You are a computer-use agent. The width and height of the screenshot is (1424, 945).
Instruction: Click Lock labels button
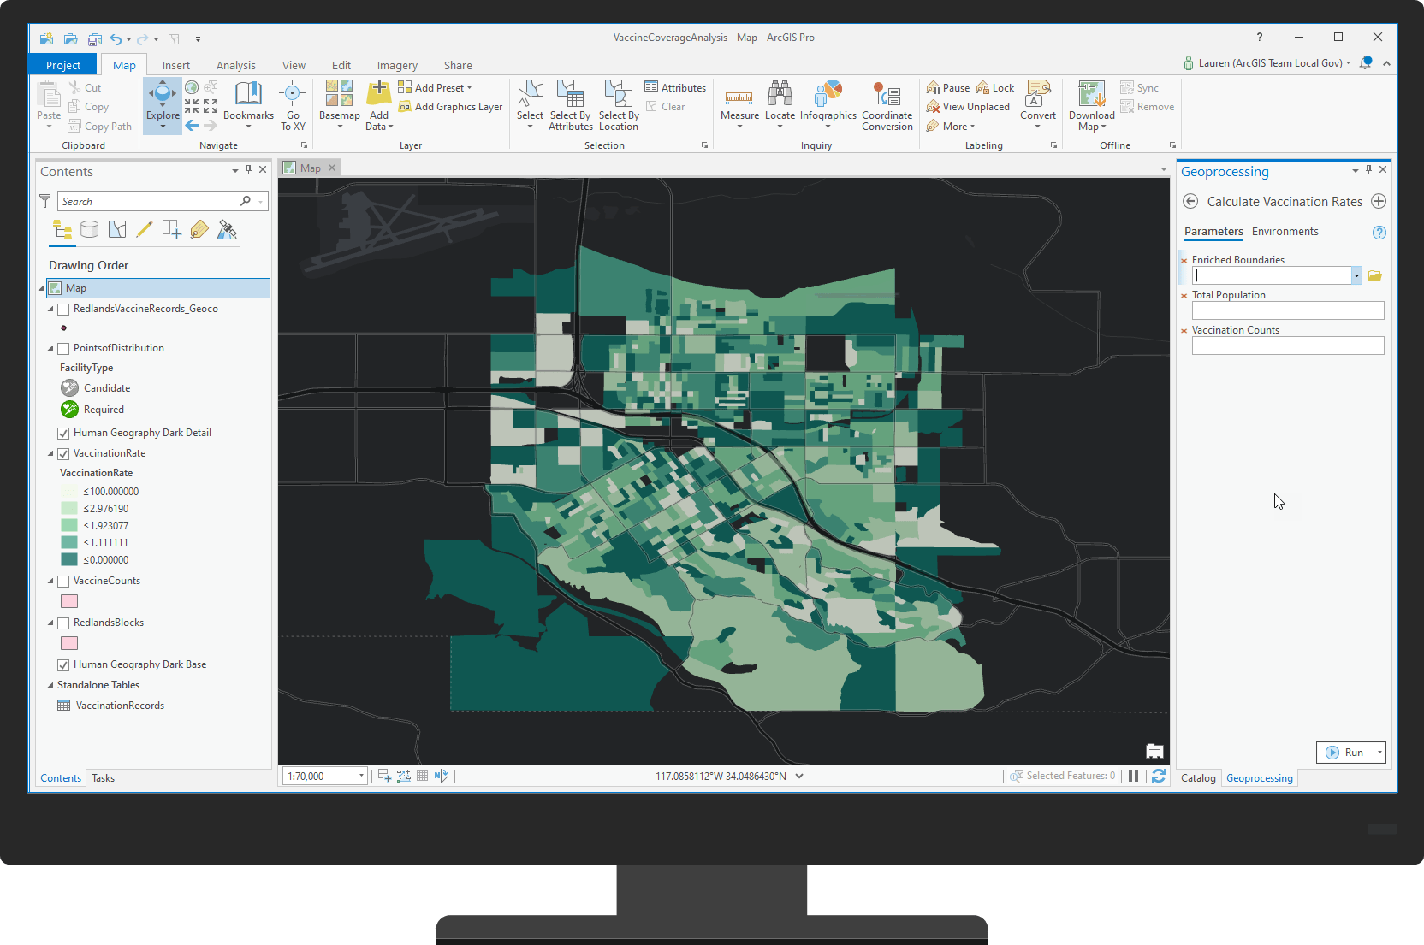[995, 87]
